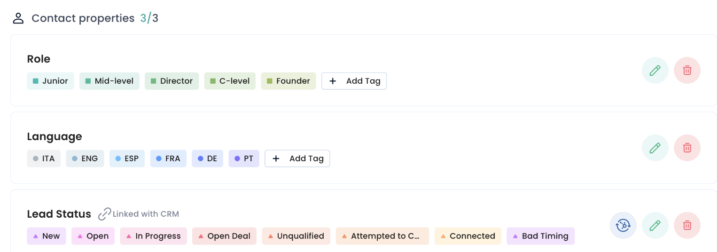Select the Bad Timing status tag
717x252 pixels.
[x=540, y=236]
